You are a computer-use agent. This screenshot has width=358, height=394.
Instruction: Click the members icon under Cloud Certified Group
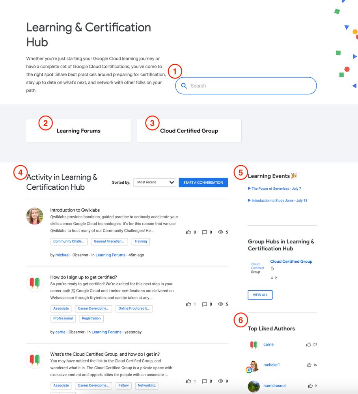272,278
